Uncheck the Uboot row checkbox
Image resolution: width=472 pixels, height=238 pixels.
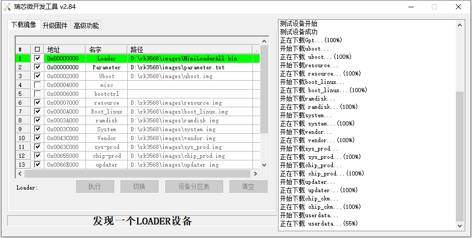[x=38, y=76]
